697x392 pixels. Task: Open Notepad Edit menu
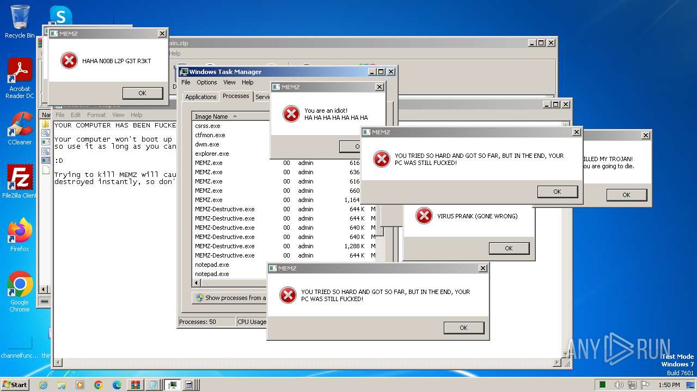[76, 115]
